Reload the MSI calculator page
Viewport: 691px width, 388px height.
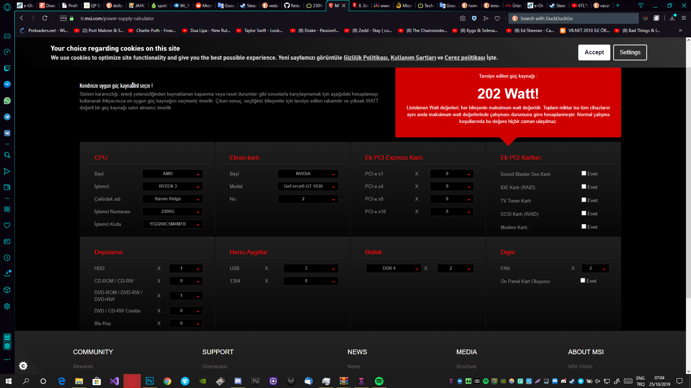click(45, 18)
